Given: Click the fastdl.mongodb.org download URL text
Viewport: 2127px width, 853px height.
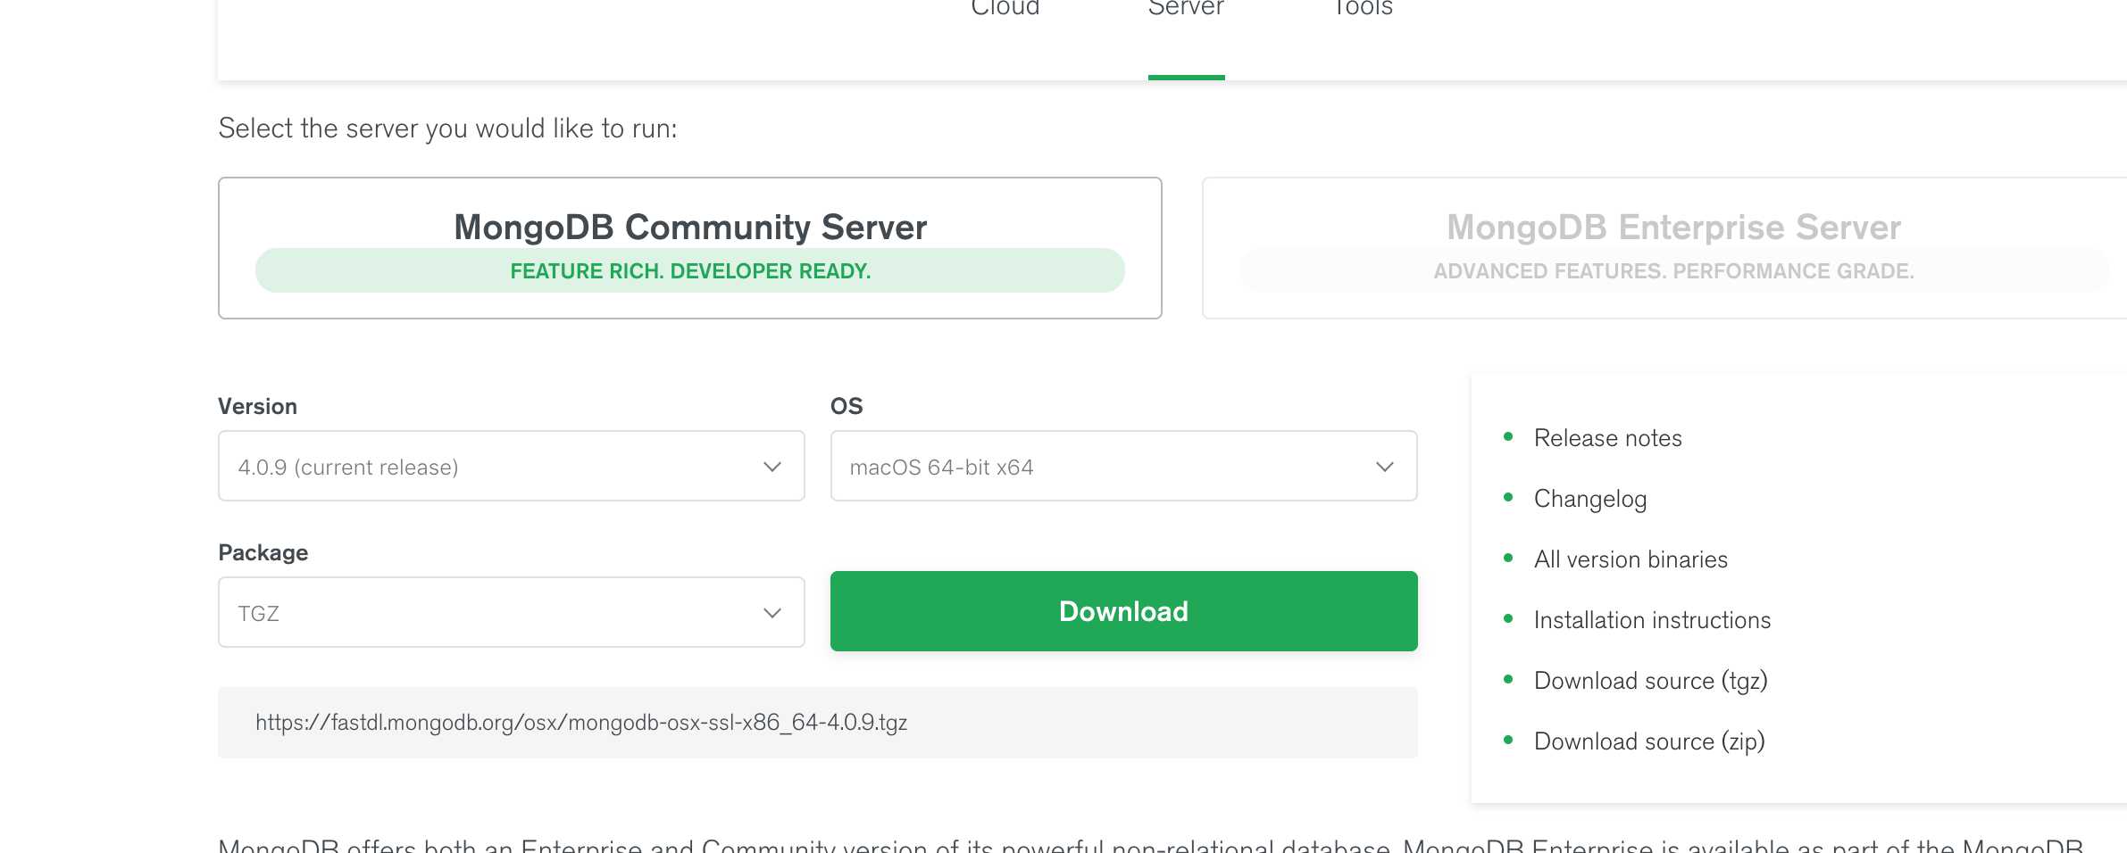Looking at the screenshot, I should 581,723.
